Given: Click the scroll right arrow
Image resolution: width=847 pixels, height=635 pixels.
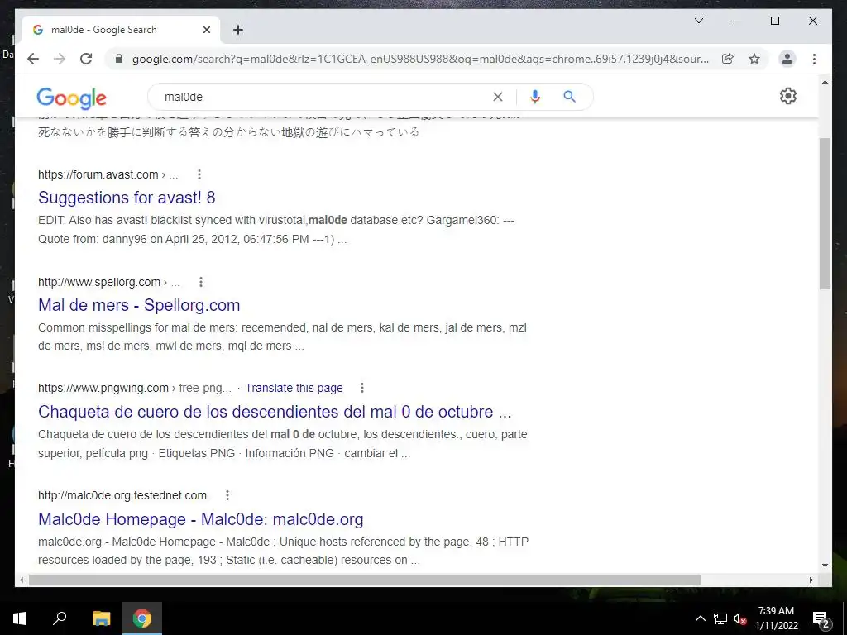Looking at the screenshot, I should (x=811, y=580).
